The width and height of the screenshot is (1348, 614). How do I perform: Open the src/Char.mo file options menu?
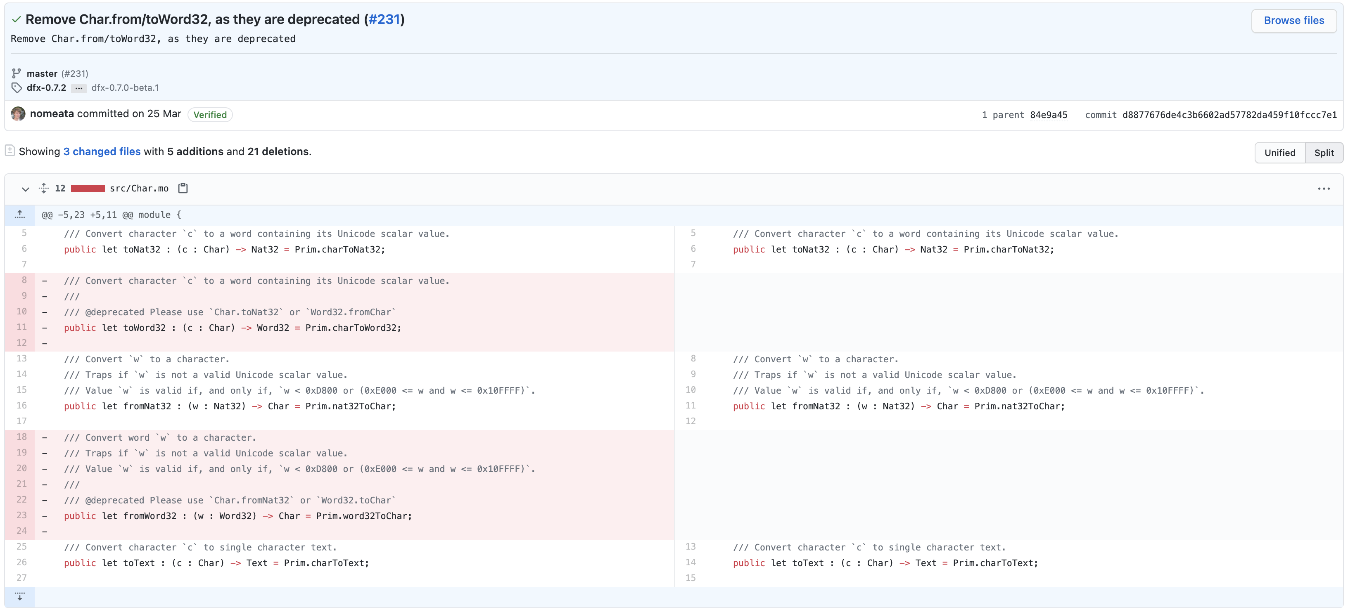tap(1323, 189)
